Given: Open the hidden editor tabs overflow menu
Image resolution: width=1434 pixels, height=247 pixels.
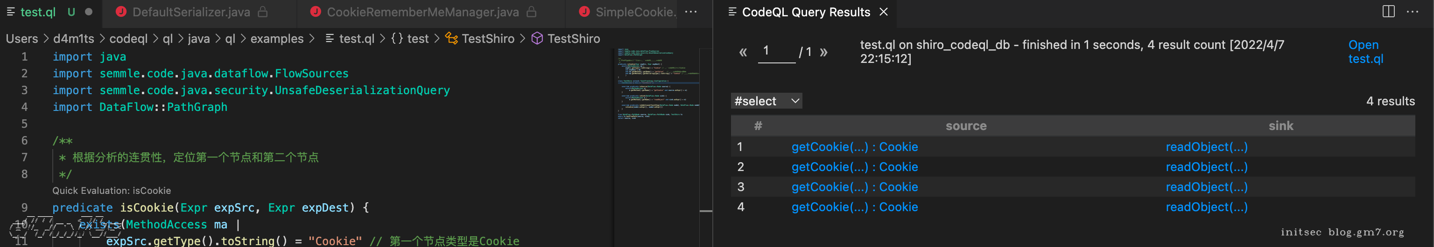Looking at the screenshot, I should (x=691, y=12).
